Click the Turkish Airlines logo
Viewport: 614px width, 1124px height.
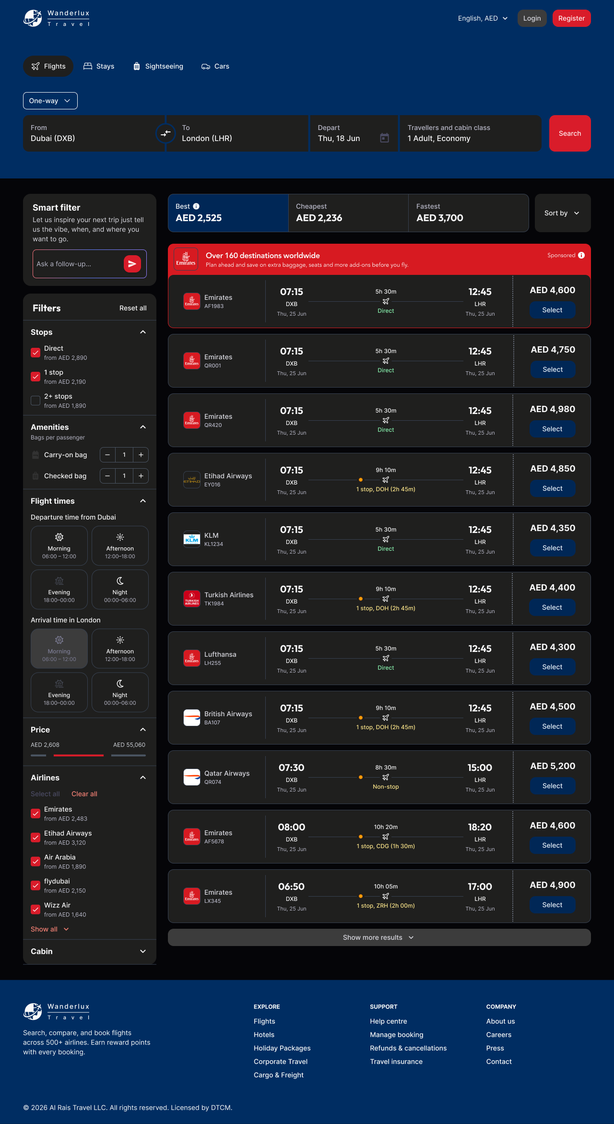click(x=192, y=599)
